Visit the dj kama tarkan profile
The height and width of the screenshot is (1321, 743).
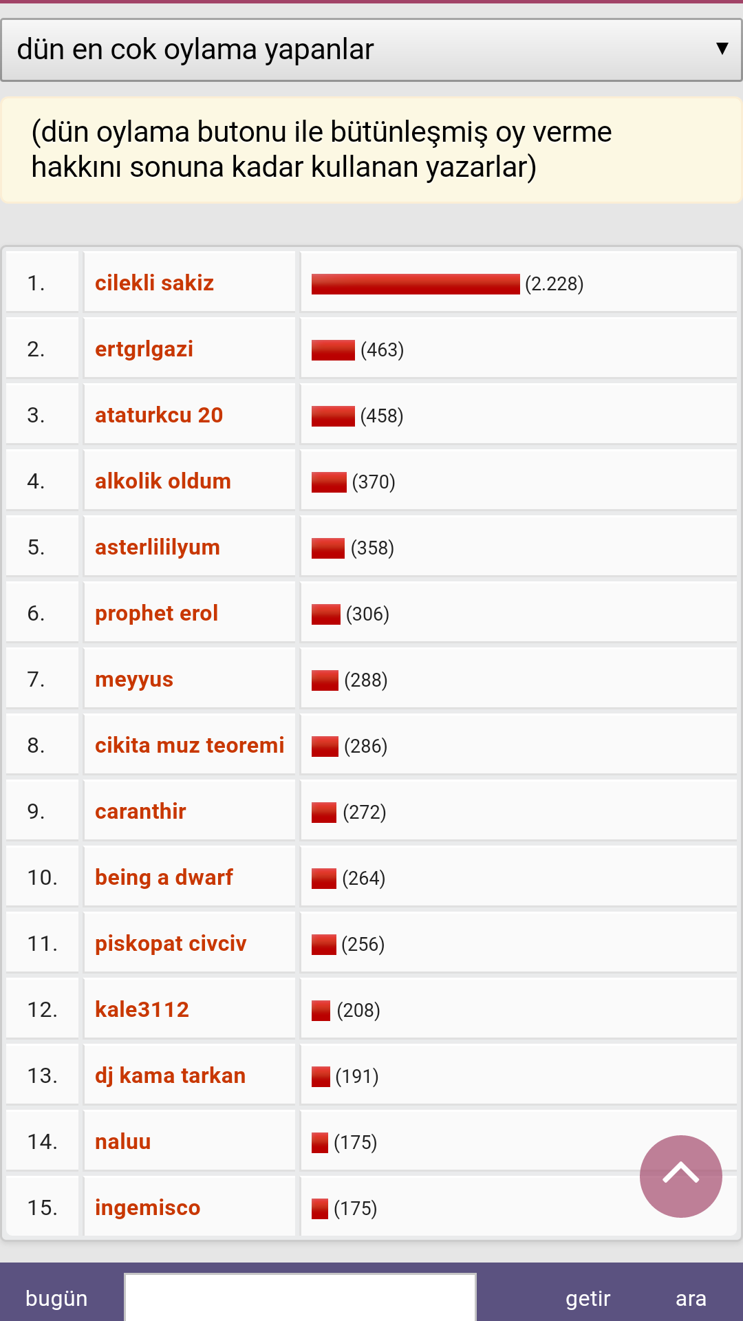pyautogui.click(x=170, y=1075)
